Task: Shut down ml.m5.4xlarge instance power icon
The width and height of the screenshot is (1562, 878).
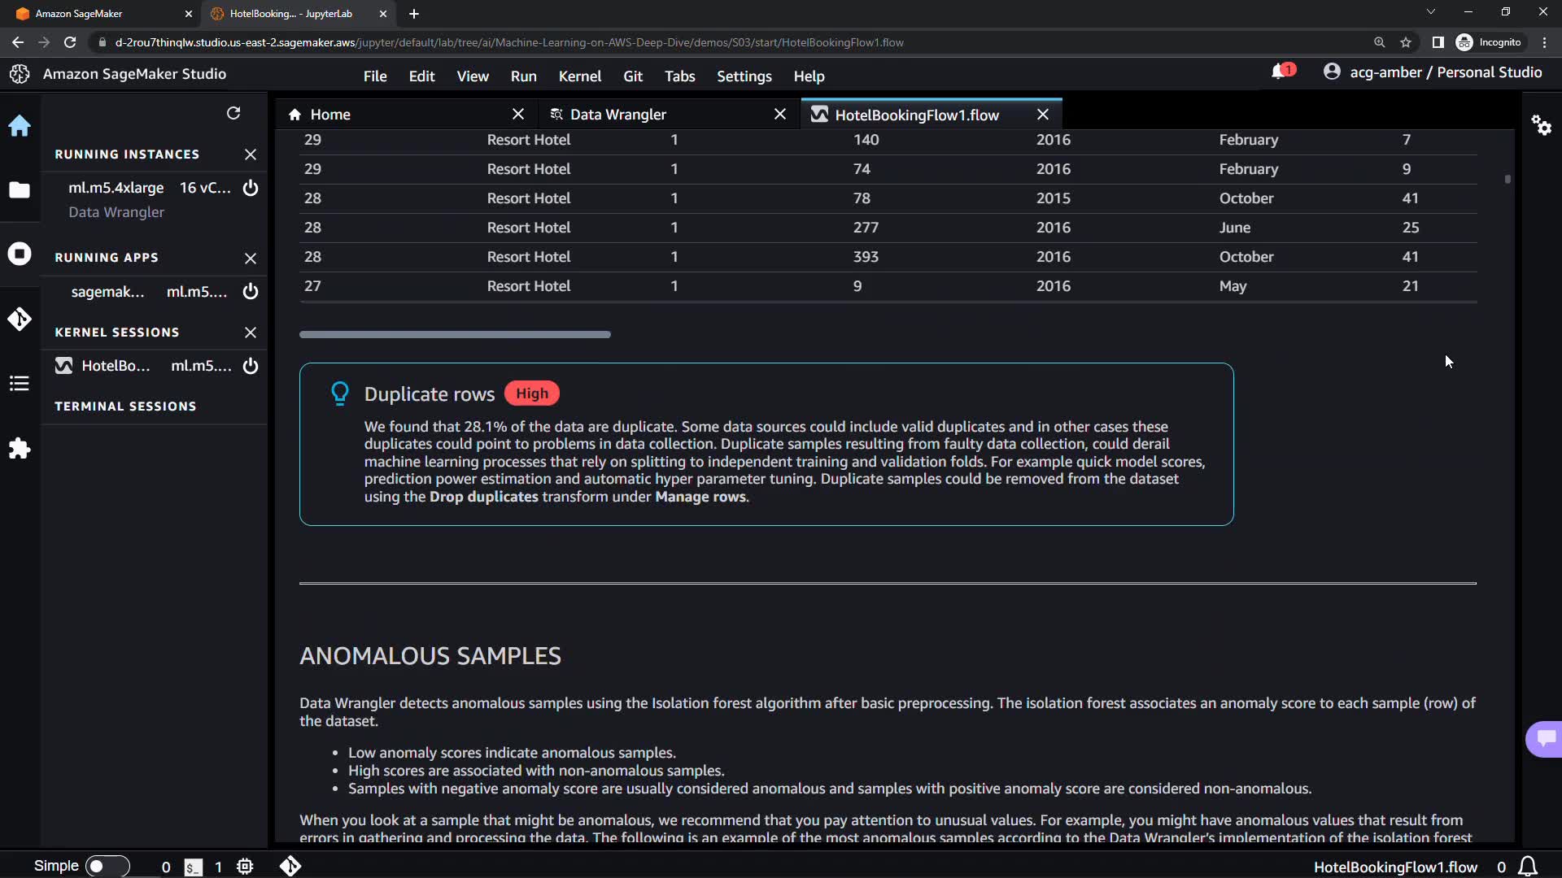Action: click(251, 188)
